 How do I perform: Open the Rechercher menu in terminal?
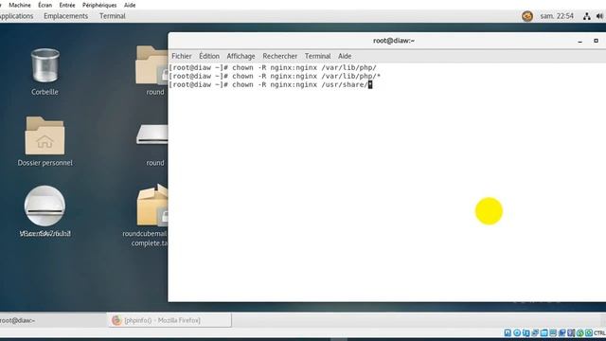tap(280, 56)
